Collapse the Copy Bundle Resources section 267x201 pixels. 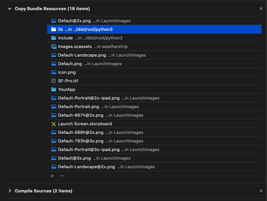click(x=10, y=9)
